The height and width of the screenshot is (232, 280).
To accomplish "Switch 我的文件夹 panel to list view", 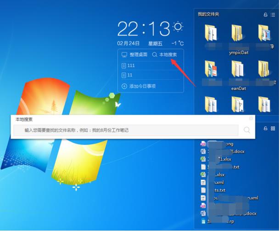I will point(273,15).
